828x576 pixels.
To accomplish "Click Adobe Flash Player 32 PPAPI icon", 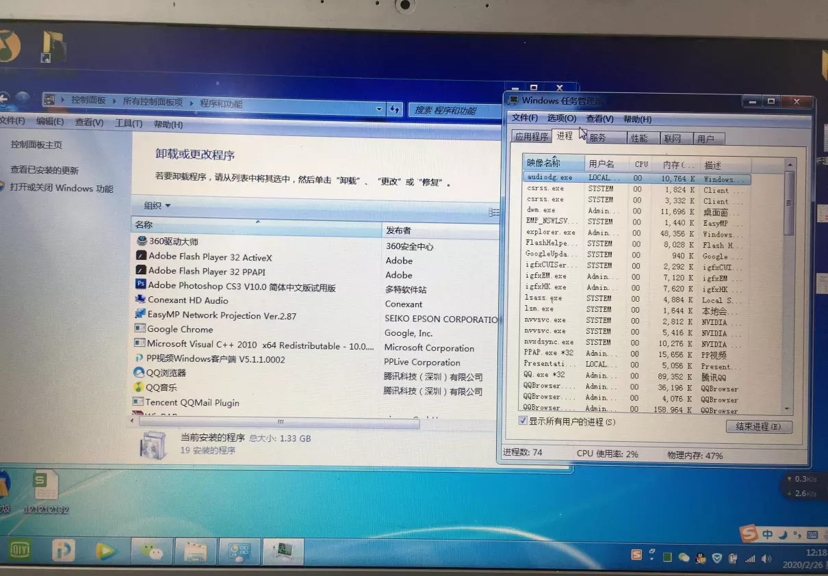I will pyautogui.click(x=141, y=271).
